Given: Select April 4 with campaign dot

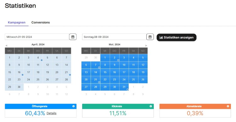Looking at the screenshot, I should pos(38,58).
